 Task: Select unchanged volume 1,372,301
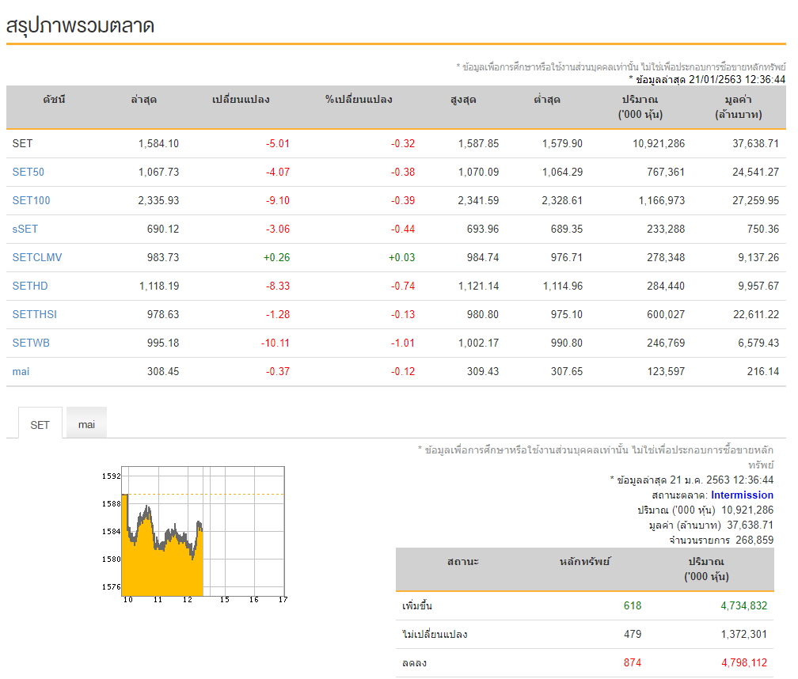point(743,634)
